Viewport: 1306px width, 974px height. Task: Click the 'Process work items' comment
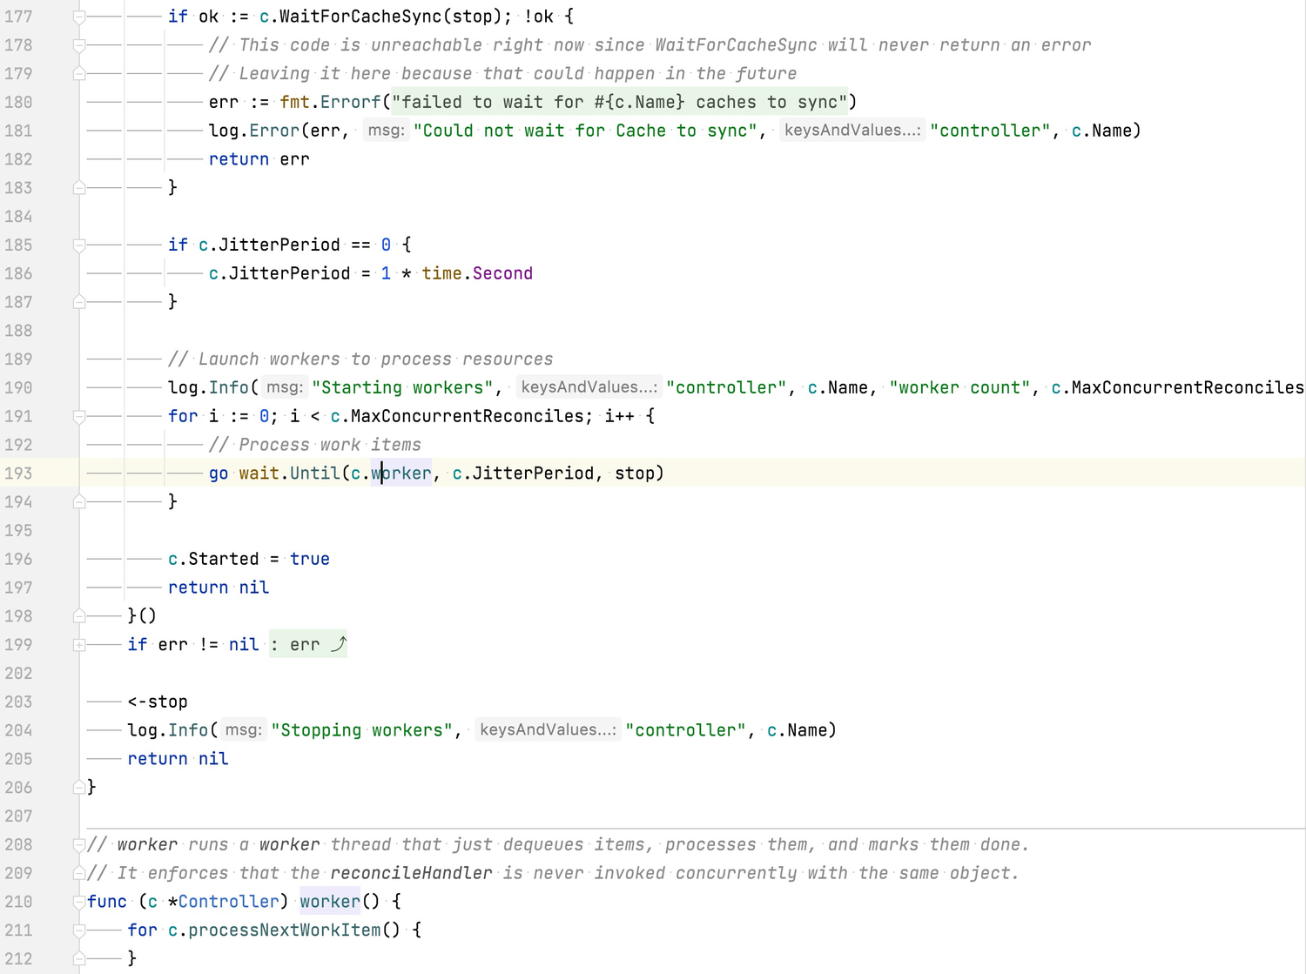pos(315,445)
